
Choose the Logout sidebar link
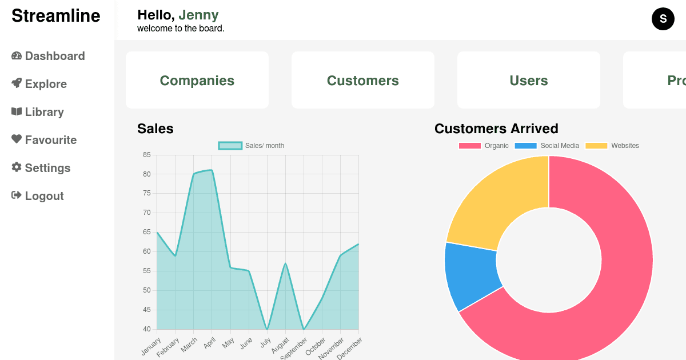[38, 196]
